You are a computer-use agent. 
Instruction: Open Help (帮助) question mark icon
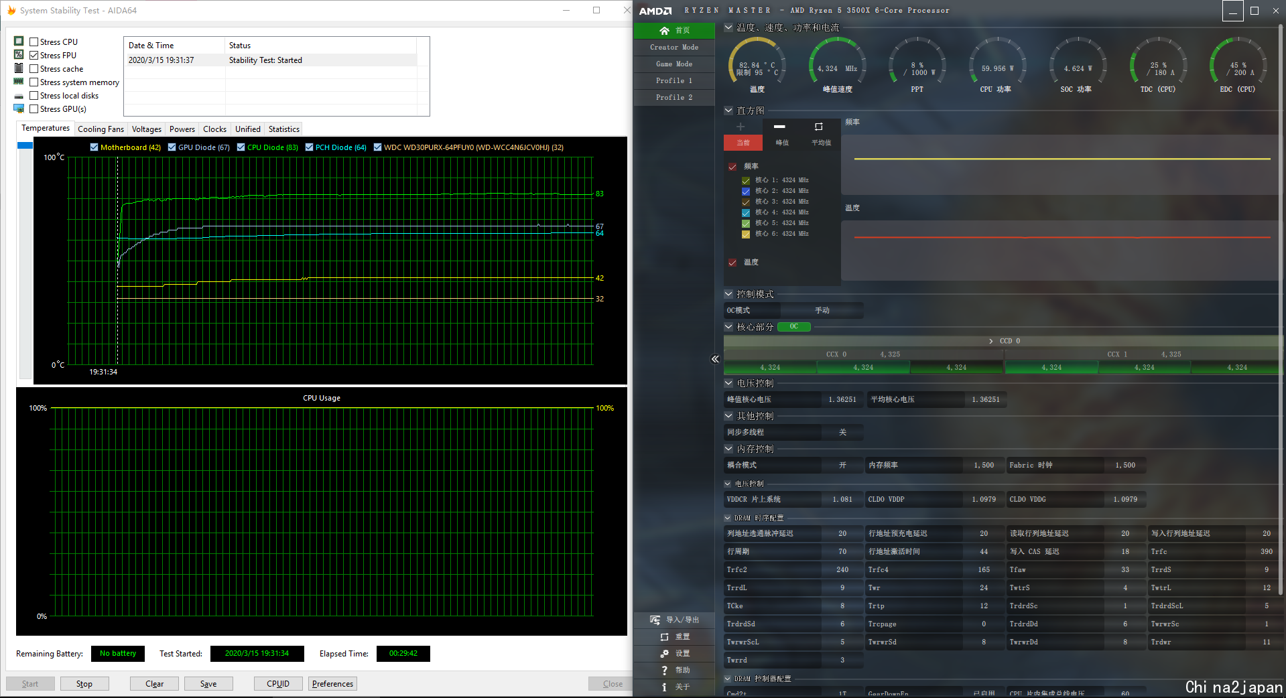click(x=664, y=670)
